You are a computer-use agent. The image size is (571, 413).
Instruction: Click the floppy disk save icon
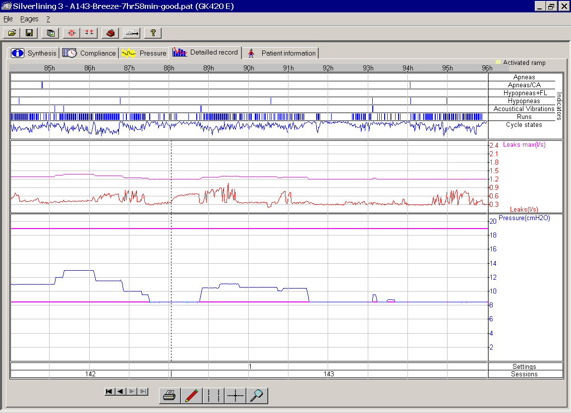pyautogui.click(x=29, y=33)
